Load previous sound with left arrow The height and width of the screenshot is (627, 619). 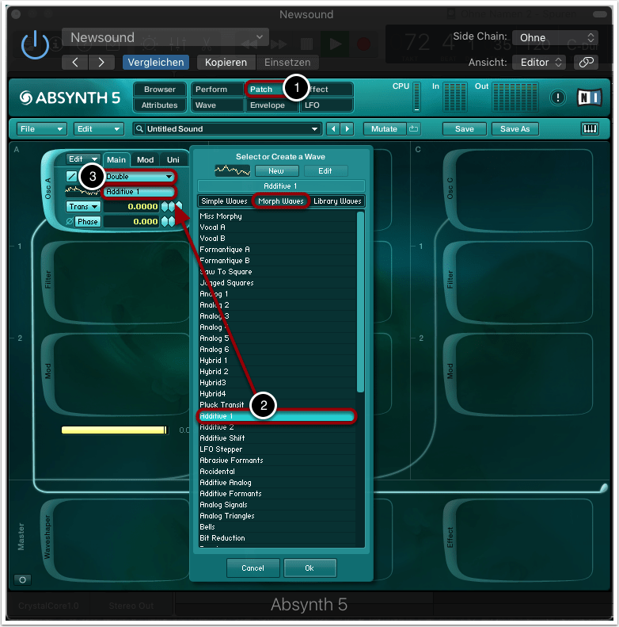pyautogui.click(x=333, y=129)
